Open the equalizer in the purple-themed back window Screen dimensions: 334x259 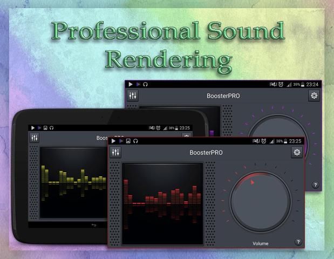[132, 96]
